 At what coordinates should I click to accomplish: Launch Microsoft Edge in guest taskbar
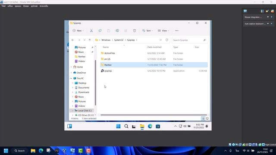pyautogui.click(x=150, y=126)
